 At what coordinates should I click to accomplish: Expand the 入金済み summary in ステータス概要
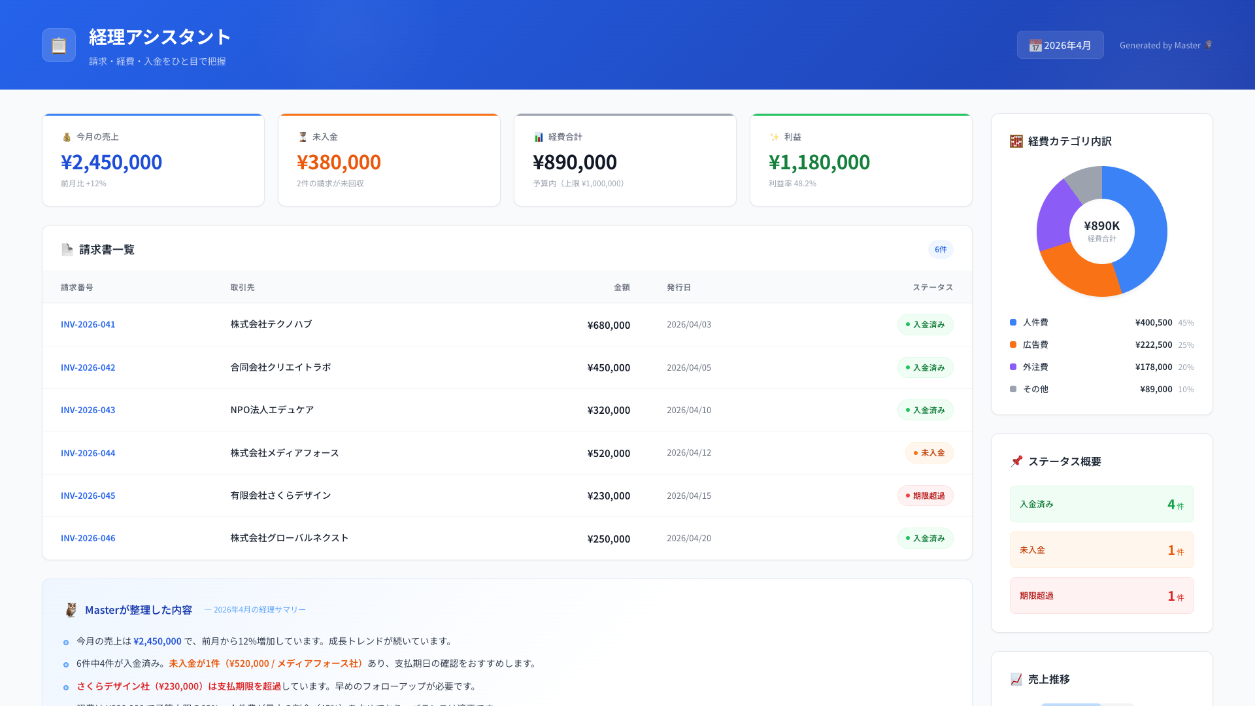click(1101, 504)
